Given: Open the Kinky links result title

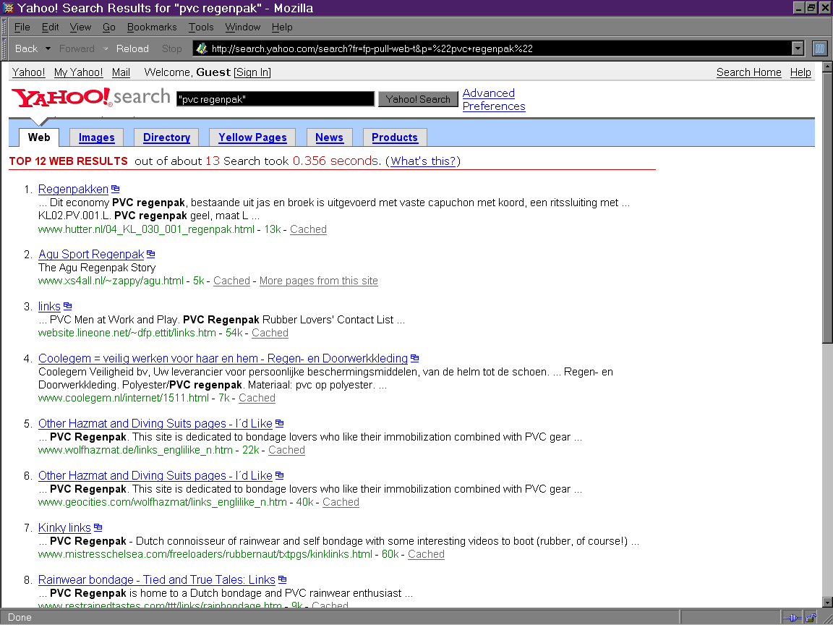Looking at the screenshot, I should (65, 528).
